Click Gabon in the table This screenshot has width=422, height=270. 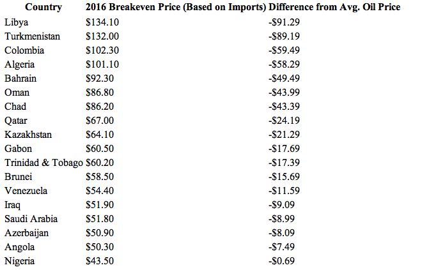(x=19, y=149)
